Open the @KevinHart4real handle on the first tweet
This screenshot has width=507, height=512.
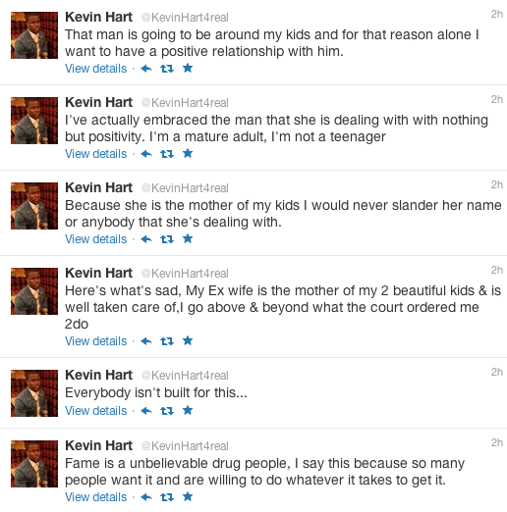(185, 18)
